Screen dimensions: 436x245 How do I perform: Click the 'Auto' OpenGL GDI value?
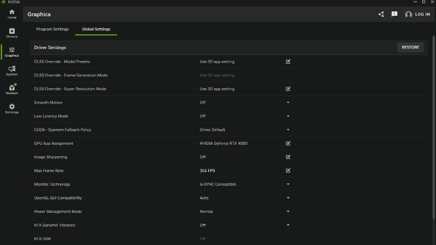[204, 198]
